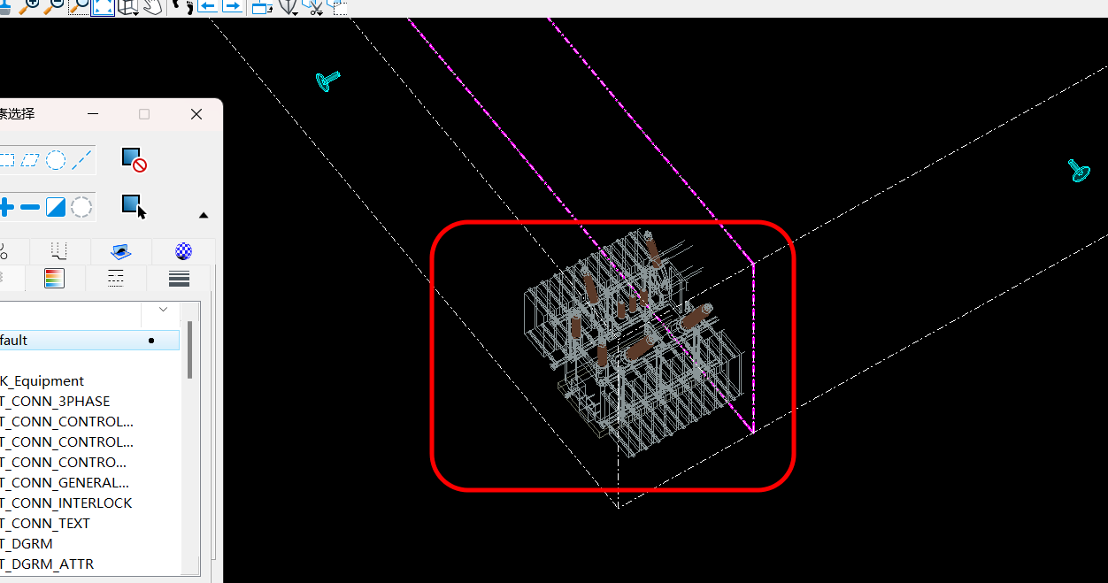This screenshot has width=1108, height=583.
Task: Choose the Circle selection method
Action: point(56,160)
